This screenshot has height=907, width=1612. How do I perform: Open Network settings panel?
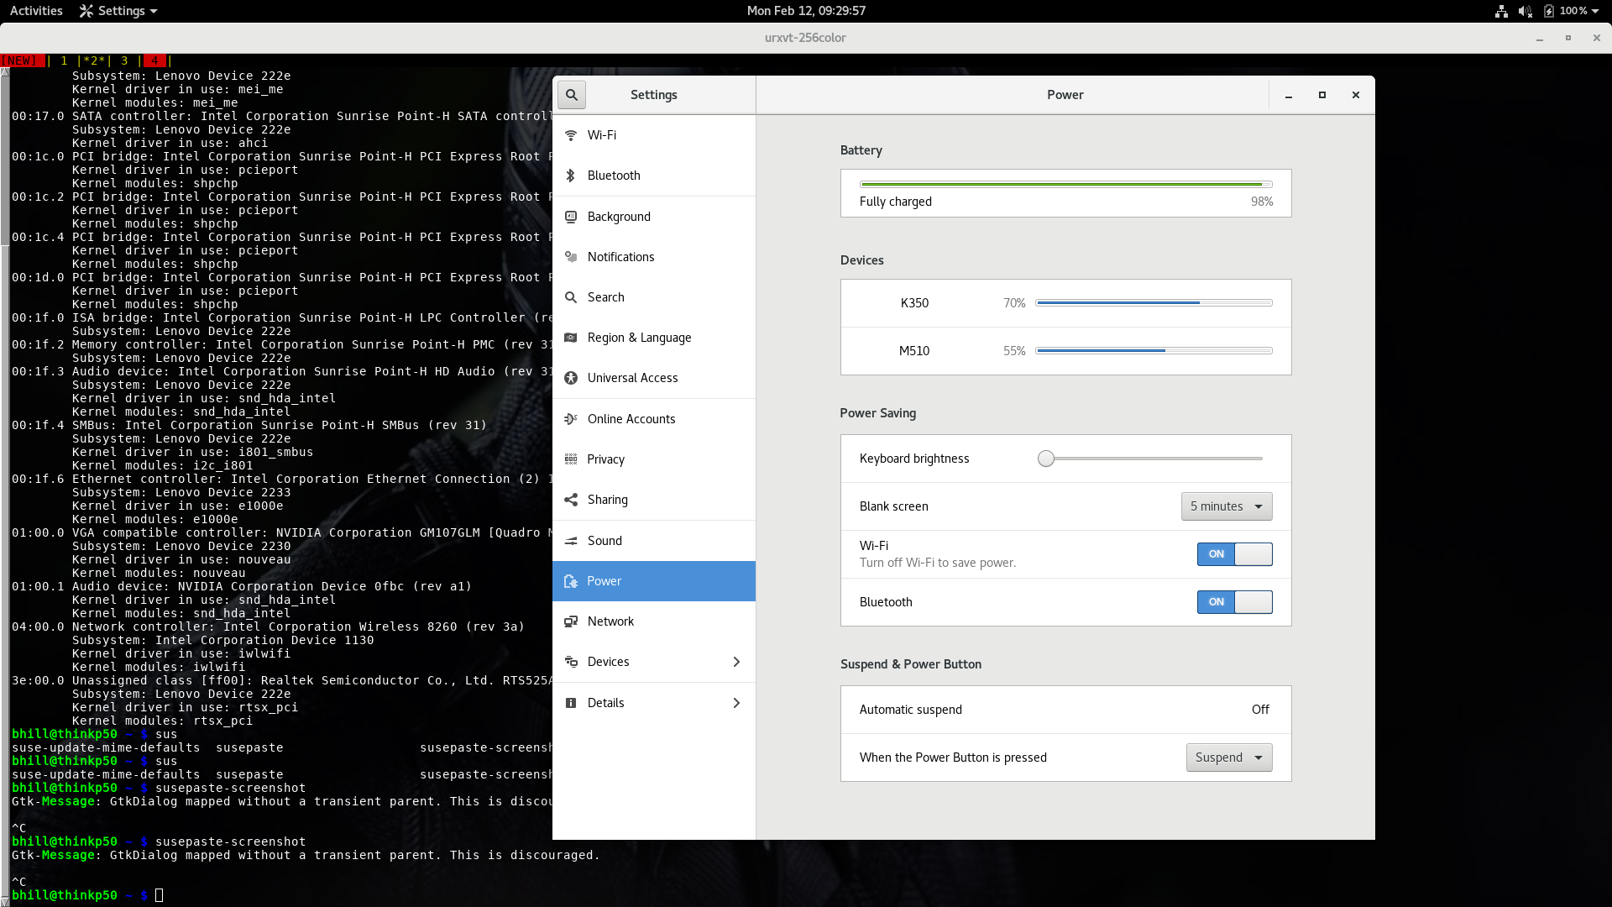point(654,621)
